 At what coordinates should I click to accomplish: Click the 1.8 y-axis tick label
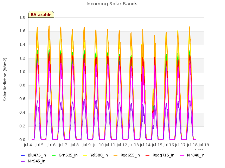(22, 17)
